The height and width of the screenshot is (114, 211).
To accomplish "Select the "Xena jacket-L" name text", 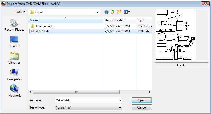I will pos(45,26).
